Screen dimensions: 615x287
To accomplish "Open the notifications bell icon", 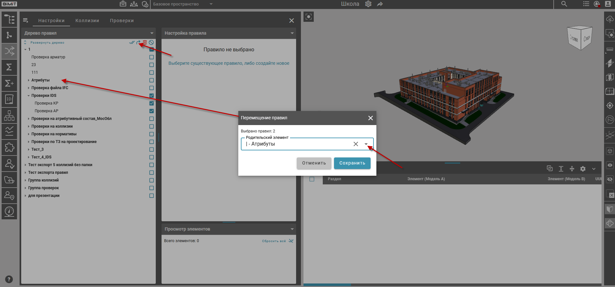I will point(597,4).
